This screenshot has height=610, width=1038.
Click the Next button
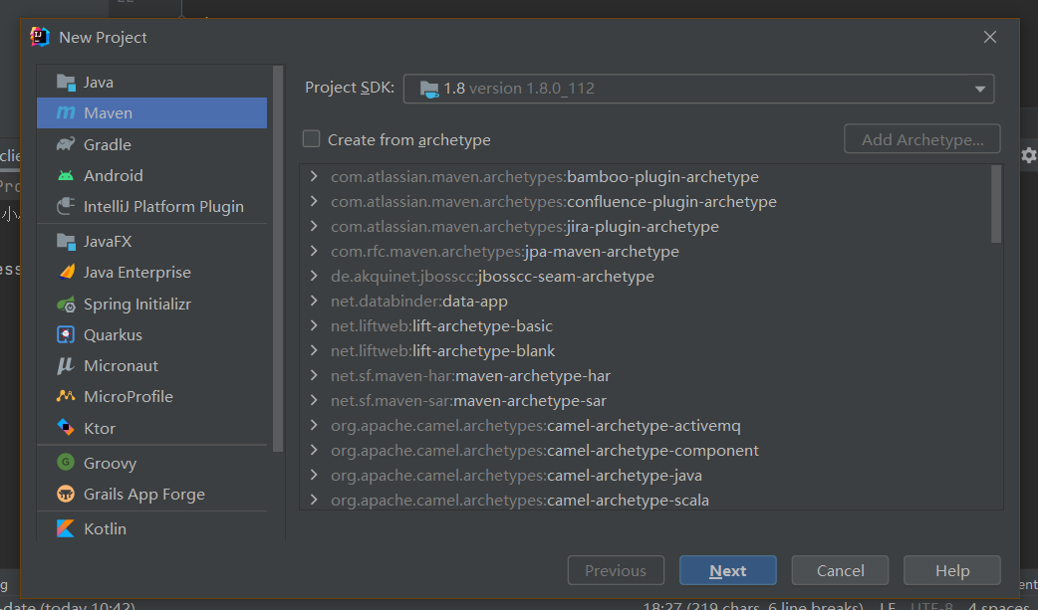point(727,570)
